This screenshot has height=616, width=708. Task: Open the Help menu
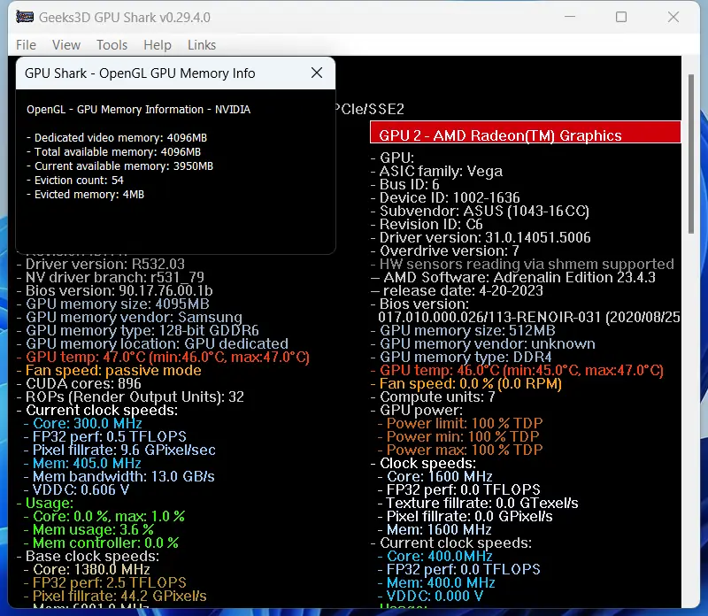pos(158,45)
